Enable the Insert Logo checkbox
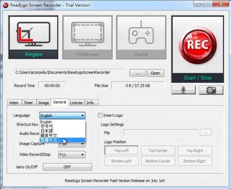This screenshot has width=231, height=189. [100, 115]
